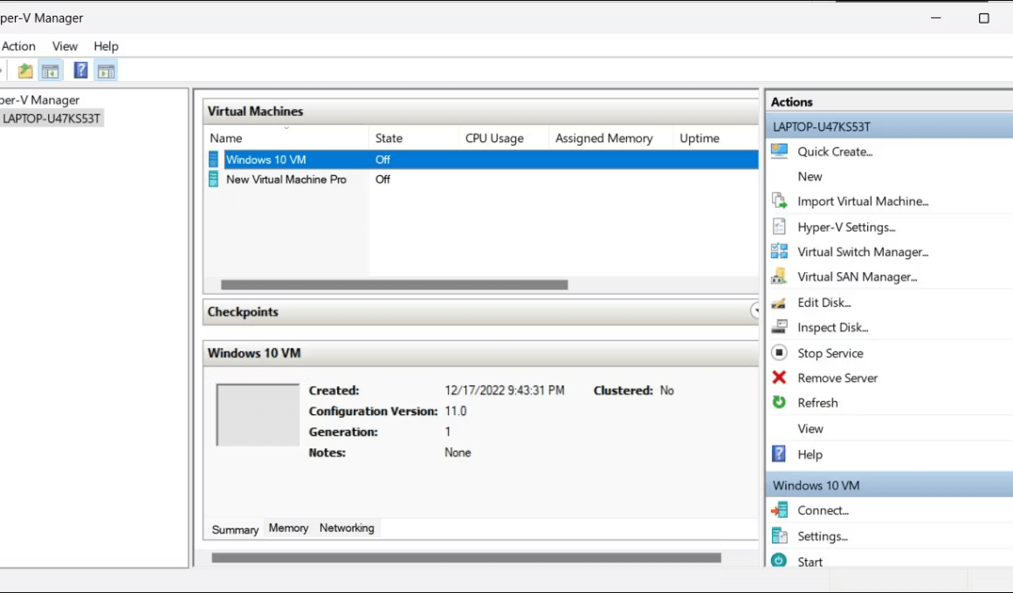
Task: Open Settings... for Windows 10 VM
Action: [823, 536]
